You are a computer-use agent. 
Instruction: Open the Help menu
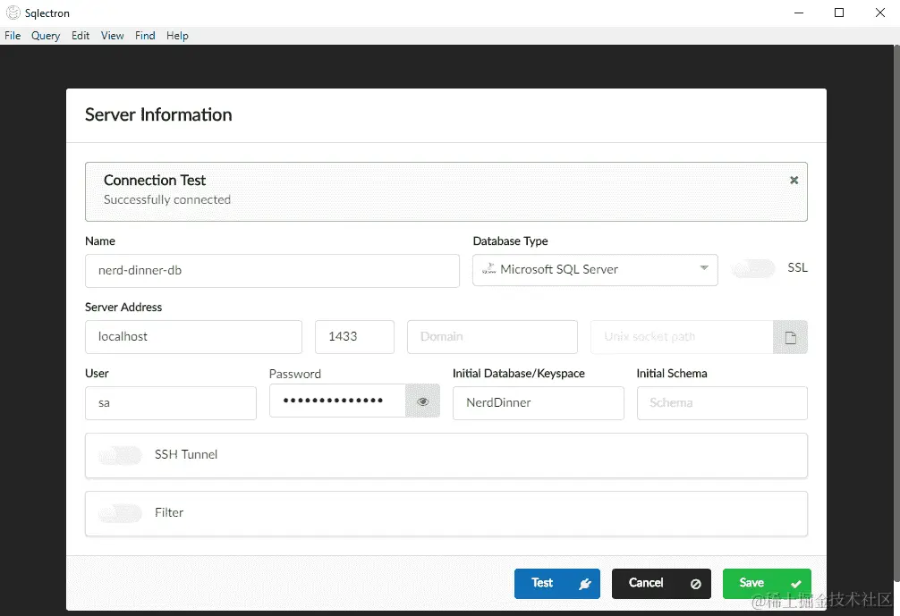point(177,36)
